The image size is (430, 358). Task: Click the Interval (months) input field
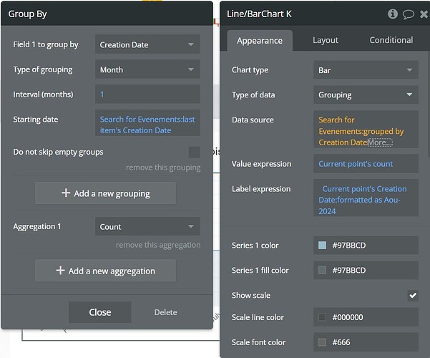click(147, 95)
